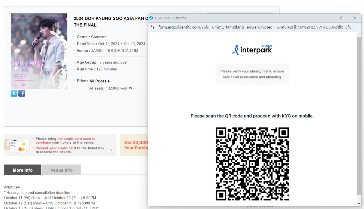The image size is (364, 209).
Task: Open the concert poster thumbnail
Action: 39,51
